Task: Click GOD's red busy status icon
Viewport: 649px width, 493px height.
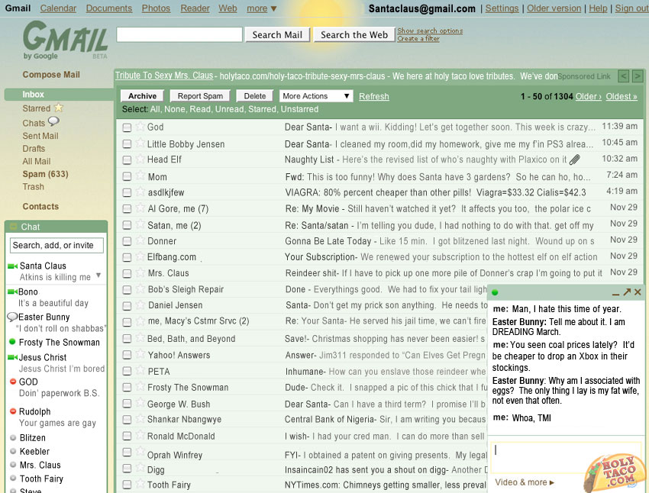Action: click(13, 382)
